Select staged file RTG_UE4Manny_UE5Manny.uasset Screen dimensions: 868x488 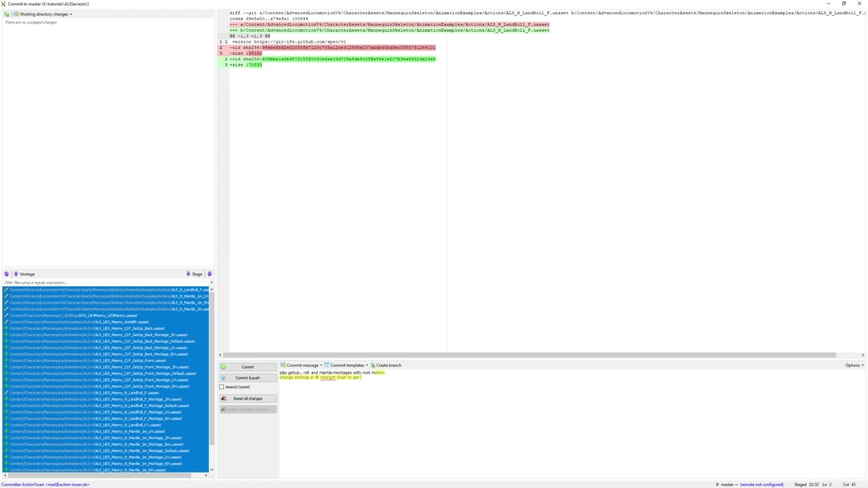coord(106,316)
